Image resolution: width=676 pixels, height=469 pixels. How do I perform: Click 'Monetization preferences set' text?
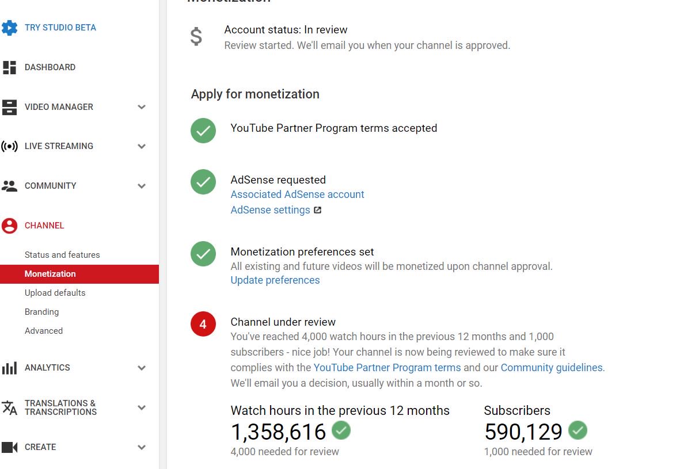302,251
